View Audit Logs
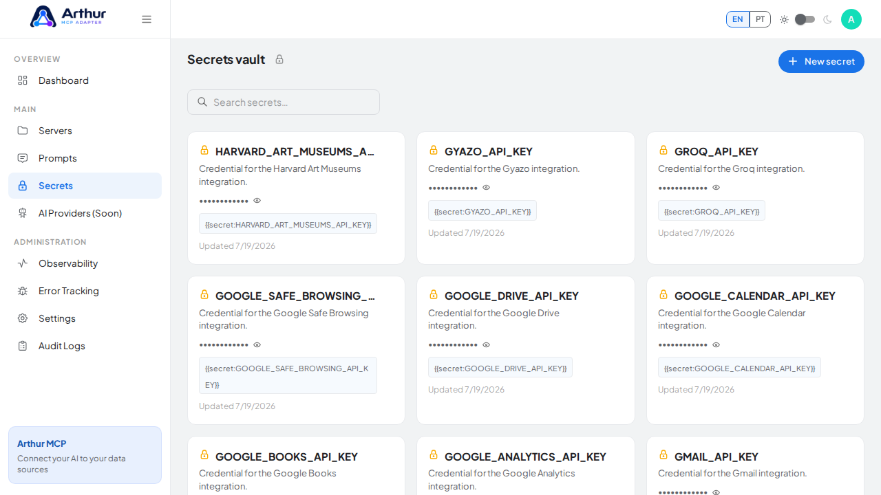 click(85, 346)
